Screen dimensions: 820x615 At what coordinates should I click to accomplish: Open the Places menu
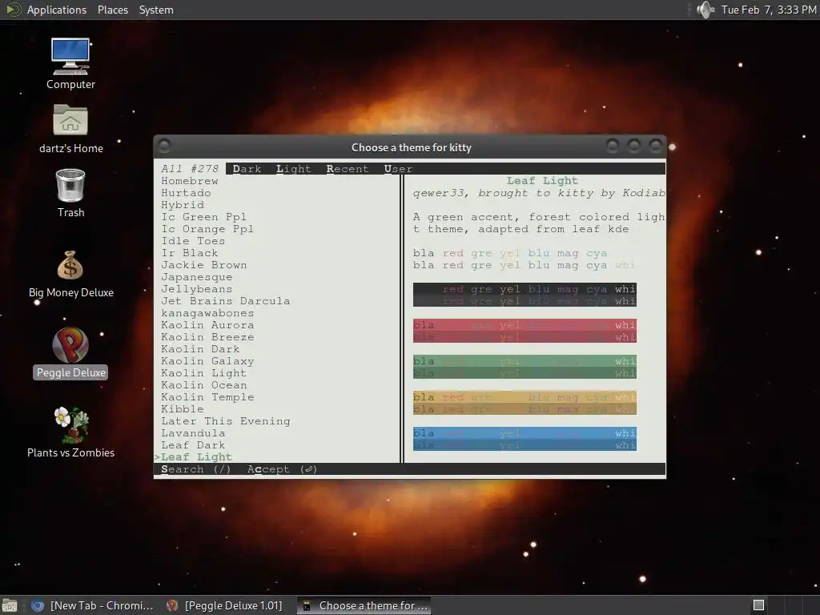[112, 10]
